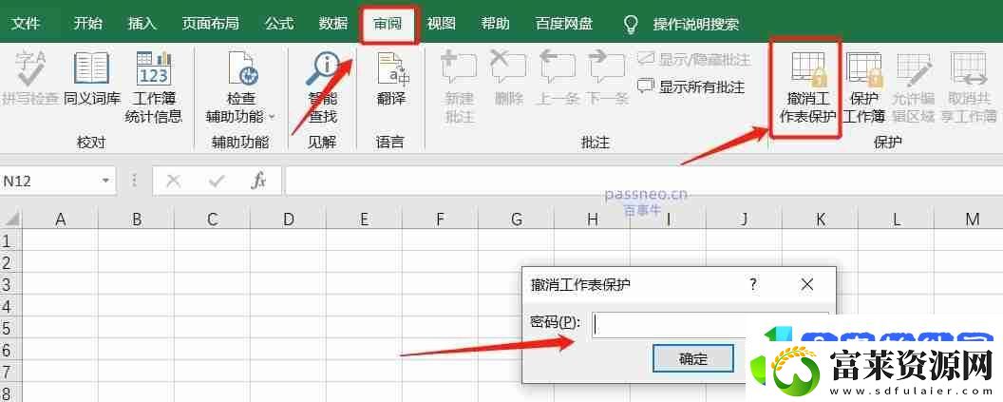
Task: Open the 文件 menu
Action: pyautogui.click(x=27, y=24)
